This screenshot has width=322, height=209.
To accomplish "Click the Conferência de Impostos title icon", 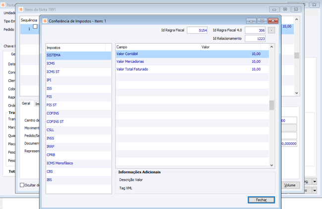I will 45,21.
